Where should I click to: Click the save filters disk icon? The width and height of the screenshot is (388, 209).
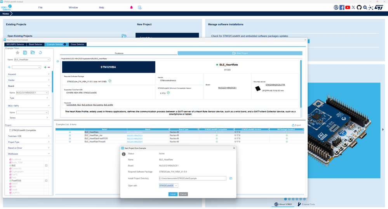click(x=25, y=53)
